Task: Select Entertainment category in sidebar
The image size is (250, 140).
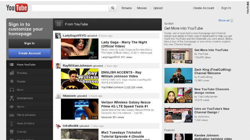Action: 30,98
